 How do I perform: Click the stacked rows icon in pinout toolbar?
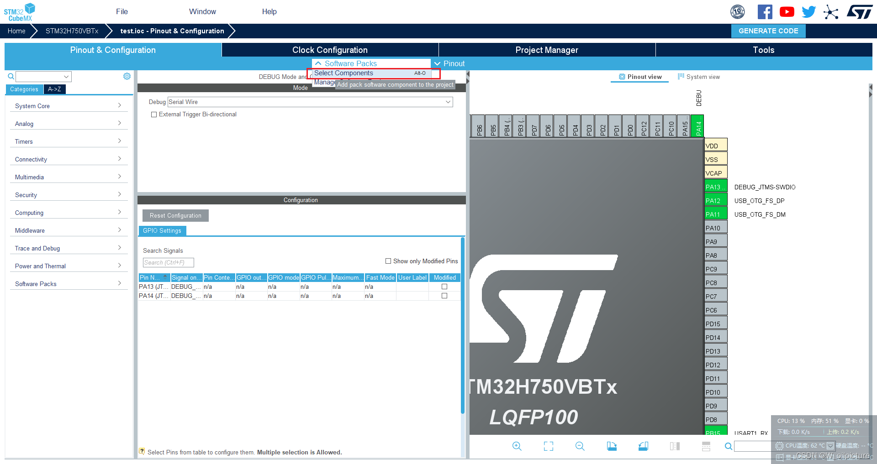coord(706,446)
